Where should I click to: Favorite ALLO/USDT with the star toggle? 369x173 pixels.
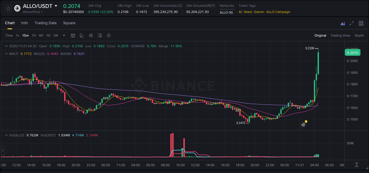click(x=8, y=9)
